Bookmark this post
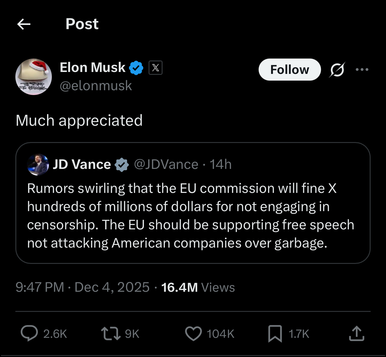 pyautogui.click(x=275, y=333)
